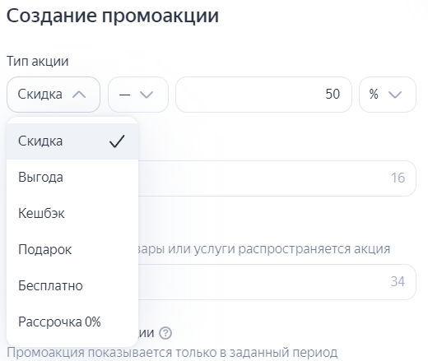Screen dimensions: 428x361
Task: Open the dash sign dropdown
Action: point(138,95)
